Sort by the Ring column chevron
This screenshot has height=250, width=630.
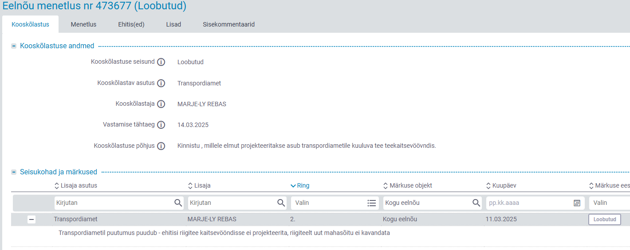293,186
